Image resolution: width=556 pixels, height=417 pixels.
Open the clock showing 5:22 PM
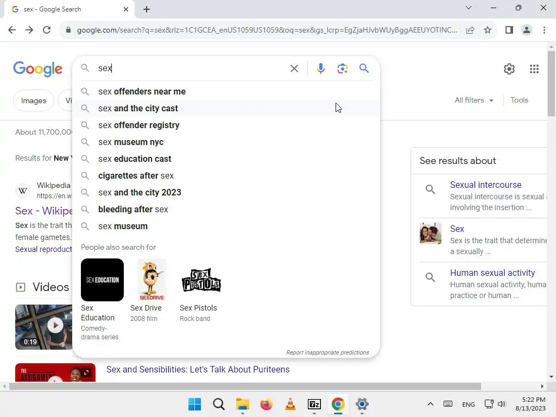[x=530, y=404]
